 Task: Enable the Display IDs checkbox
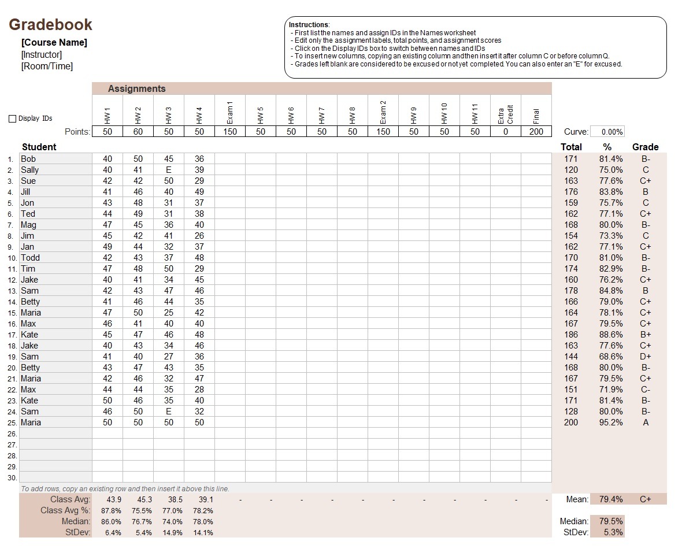tap(13, 118)
